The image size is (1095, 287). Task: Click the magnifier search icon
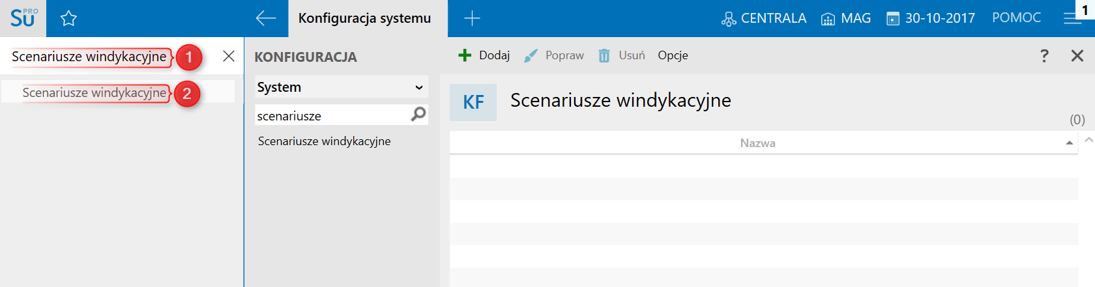(418, 115)
